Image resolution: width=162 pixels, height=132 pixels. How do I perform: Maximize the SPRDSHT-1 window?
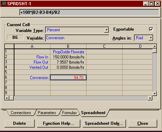pos(151,4)
